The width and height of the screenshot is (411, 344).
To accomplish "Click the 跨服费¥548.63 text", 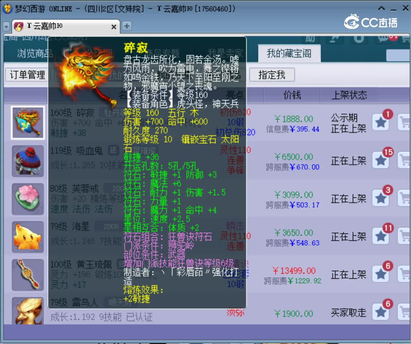I will [293, 243].
